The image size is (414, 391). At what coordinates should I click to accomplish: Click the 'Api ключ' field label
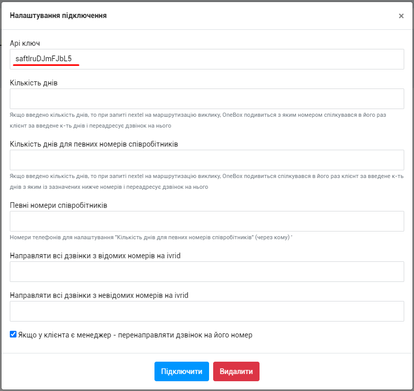25,43
